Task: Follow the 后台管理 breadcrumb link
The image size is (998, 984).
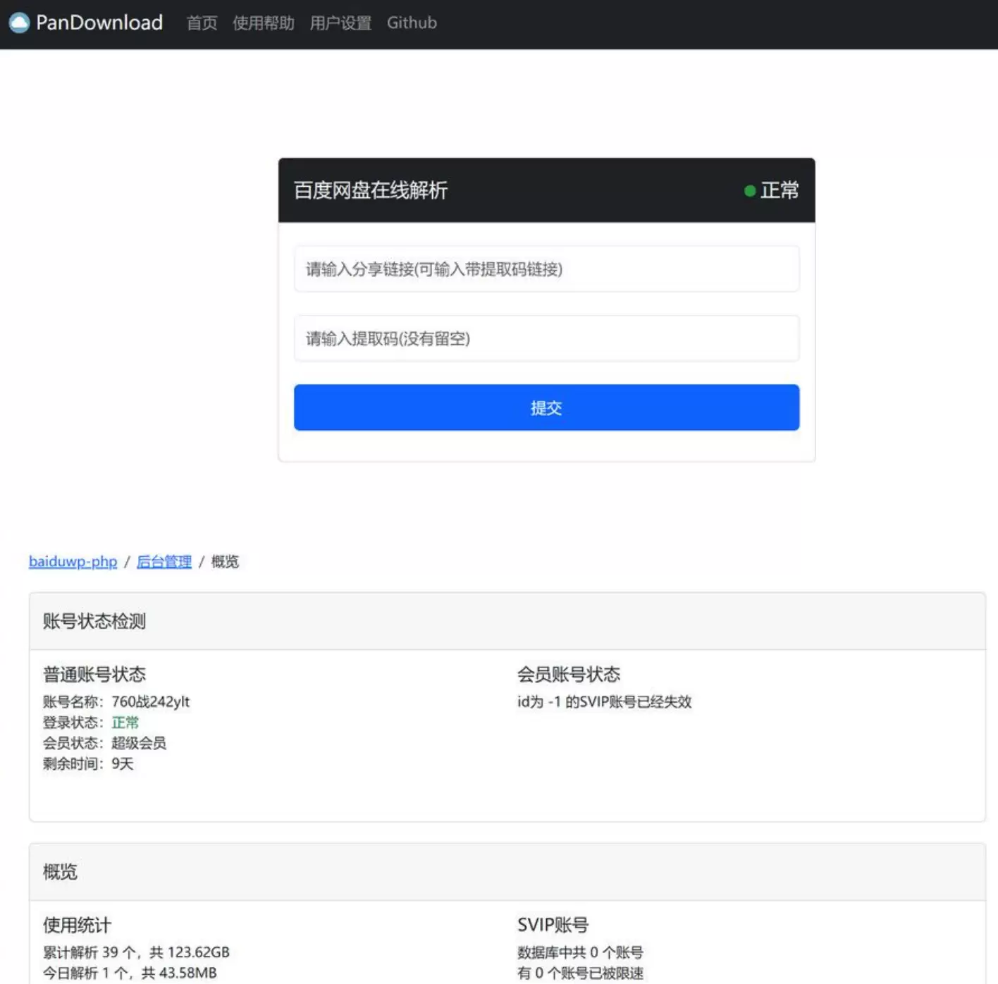Action: pyautogui.click(x=164, y=562)
